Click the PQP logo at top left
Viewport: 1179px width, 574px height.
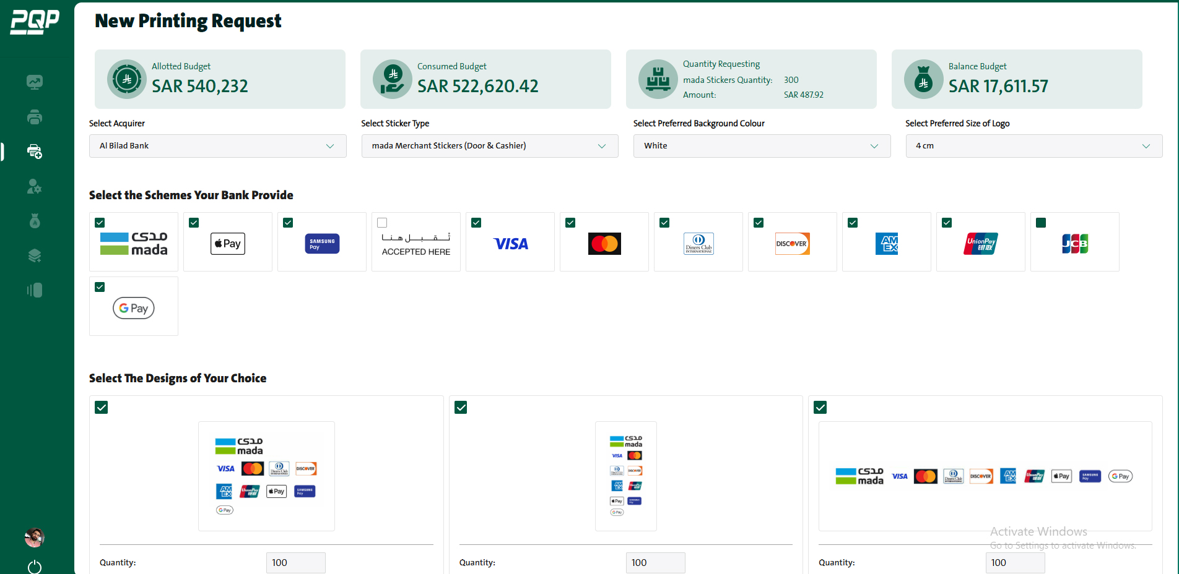click(x=35, y=20)
